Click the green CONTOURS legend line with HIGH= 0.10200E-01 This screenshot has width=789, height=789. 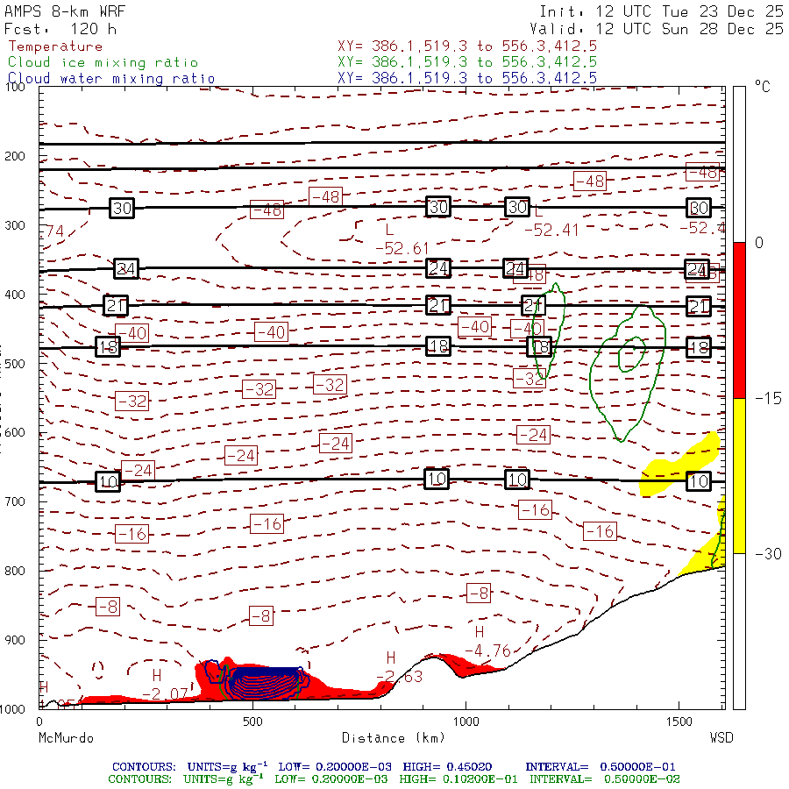pos(394,779)
